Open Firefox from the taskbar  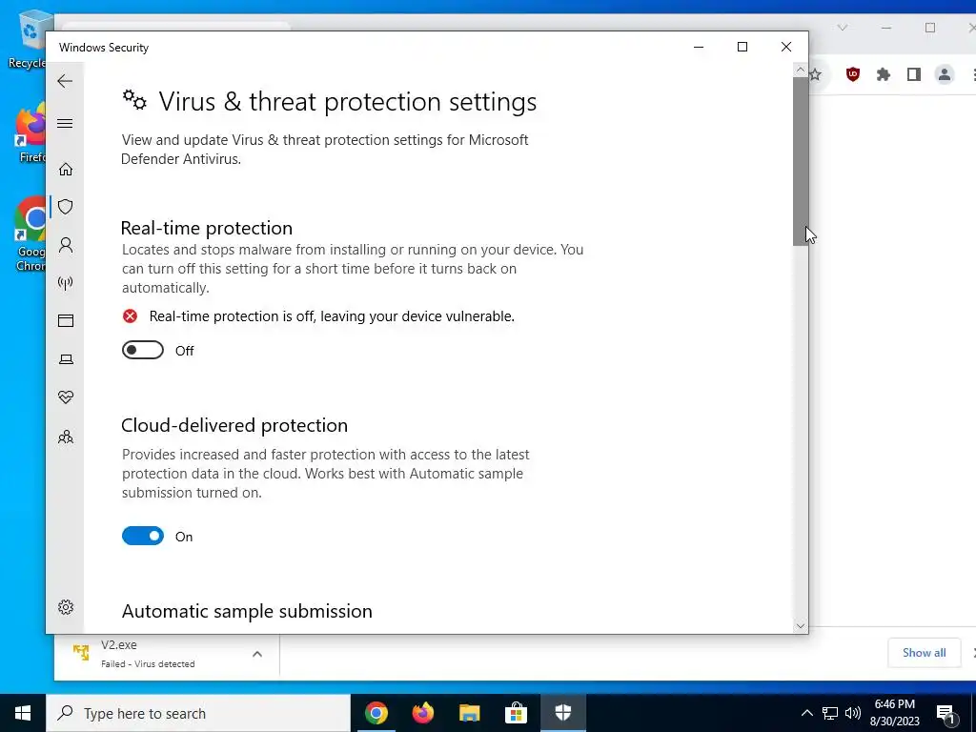click(423, 713)
